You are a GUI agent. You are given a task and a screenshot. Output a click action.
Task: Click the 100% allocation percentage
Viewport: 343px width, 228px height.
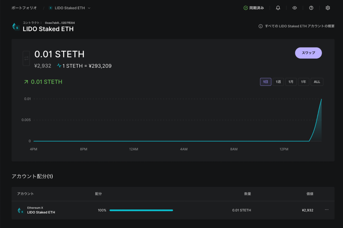tap(102, 210)
